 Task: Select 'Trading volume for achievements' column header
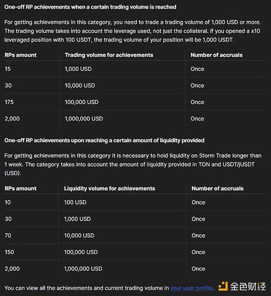[109, 55]
